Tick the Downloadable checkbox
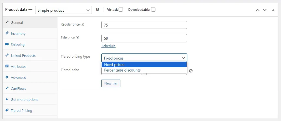This screenshot has width=281, height=121. coord(153,9)
